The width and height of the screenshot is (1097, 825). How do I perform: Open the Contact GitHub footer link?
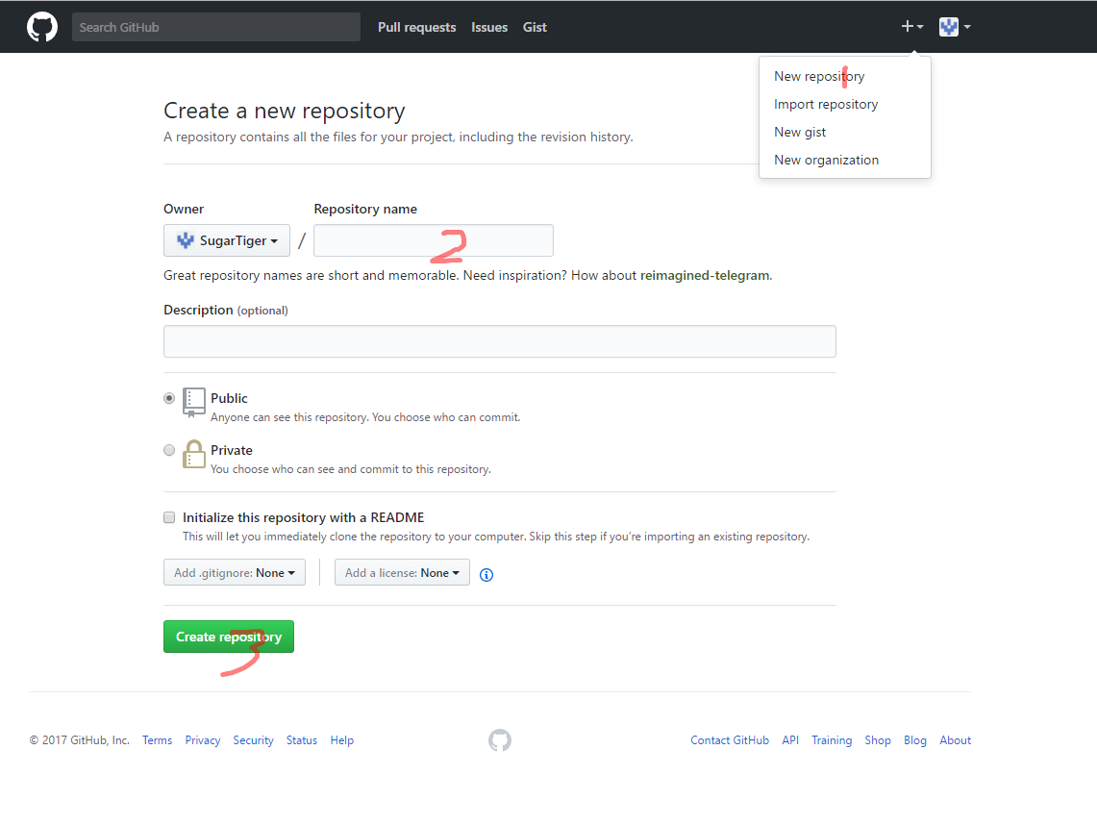(x=730, y=740)
